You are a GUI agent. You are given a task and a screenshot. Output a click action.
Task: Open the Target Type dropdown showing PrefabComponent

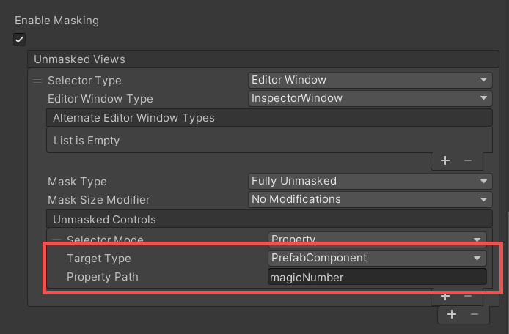pyautogui.click(x=376, y=258)
